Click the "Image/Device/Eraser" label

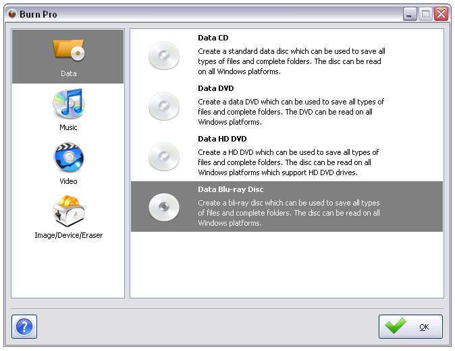click(68, 235)
